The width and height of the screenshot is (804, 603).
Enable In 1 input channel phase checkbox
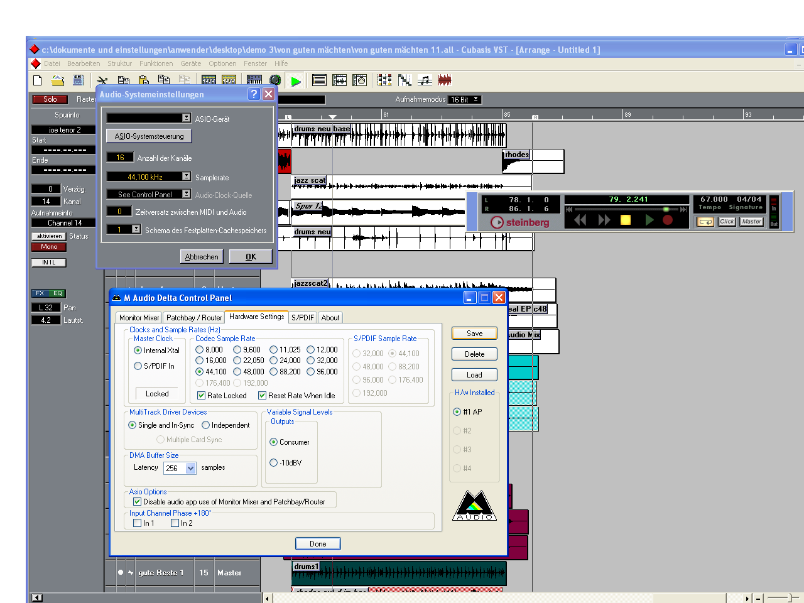coord(138,523)
